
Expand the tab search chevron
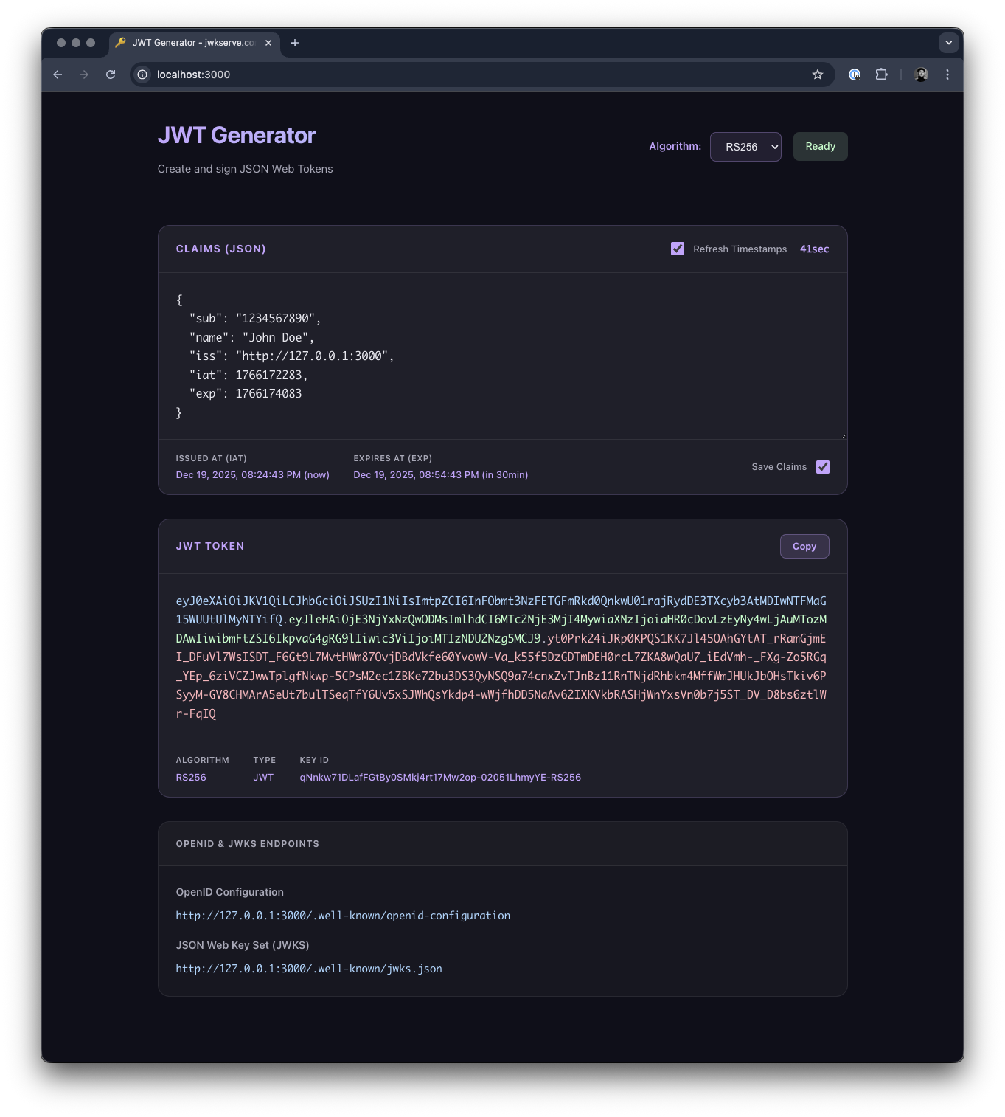[x=949, y=43]
